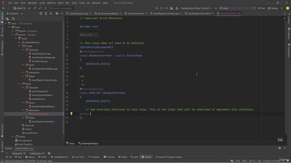Click the gear icon beside Categories dropdown
Screen dimensions: 291x163
49,153
